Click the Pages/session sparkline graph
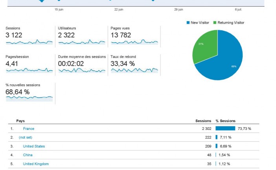The image size is (276, 170). pyautogui.click(x=29, y=70)
